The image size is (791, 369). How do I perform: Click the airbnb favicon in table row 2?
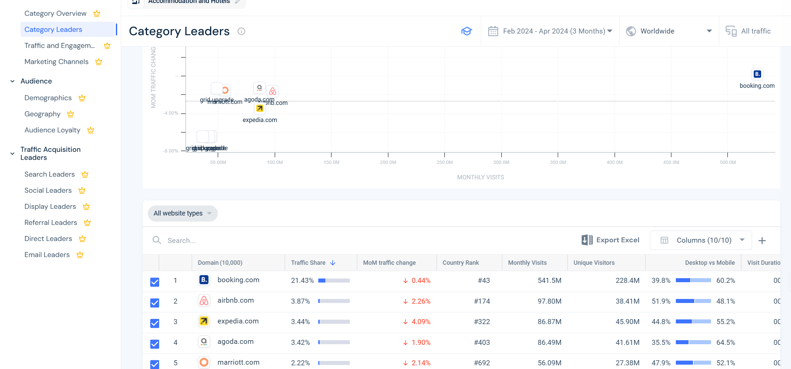click(204, 301)
